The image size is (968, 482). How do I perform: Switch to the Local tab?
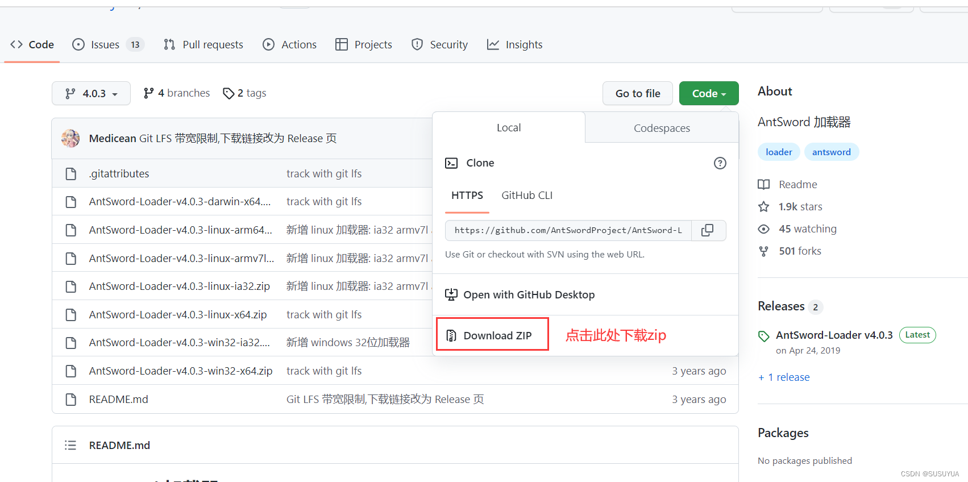coord(509,127)
